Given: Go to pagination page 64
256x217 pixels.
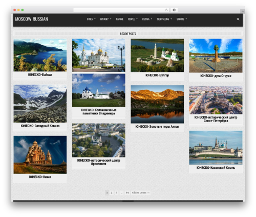Looking at the screenshot, I should tap(127, 193).
